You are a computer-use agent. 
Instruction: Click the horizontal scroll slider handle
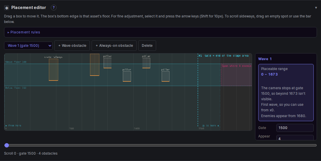click(7, 145)
